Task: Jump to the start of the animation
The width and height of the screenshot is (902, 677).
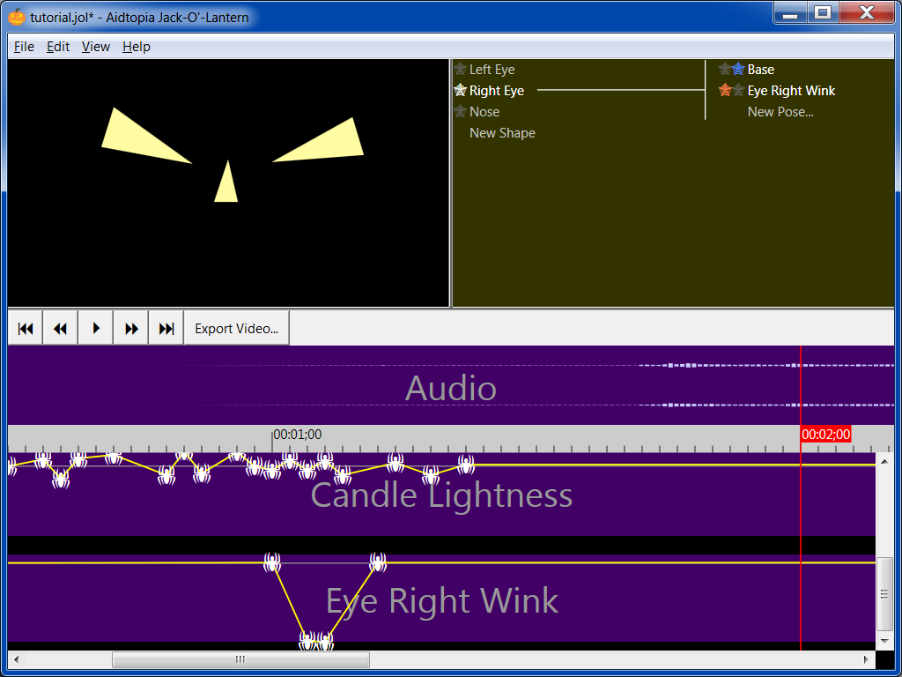Action: [x=26, y=328]
